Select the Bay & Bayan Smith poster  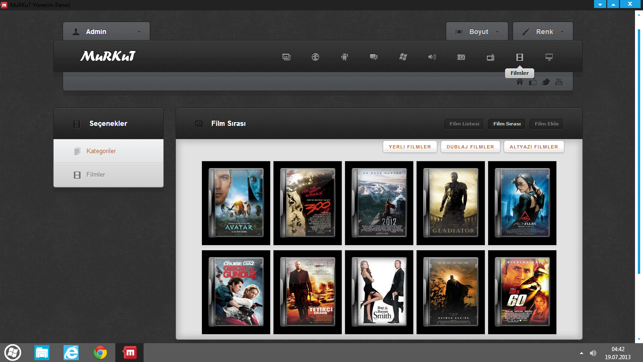(379, 292)
